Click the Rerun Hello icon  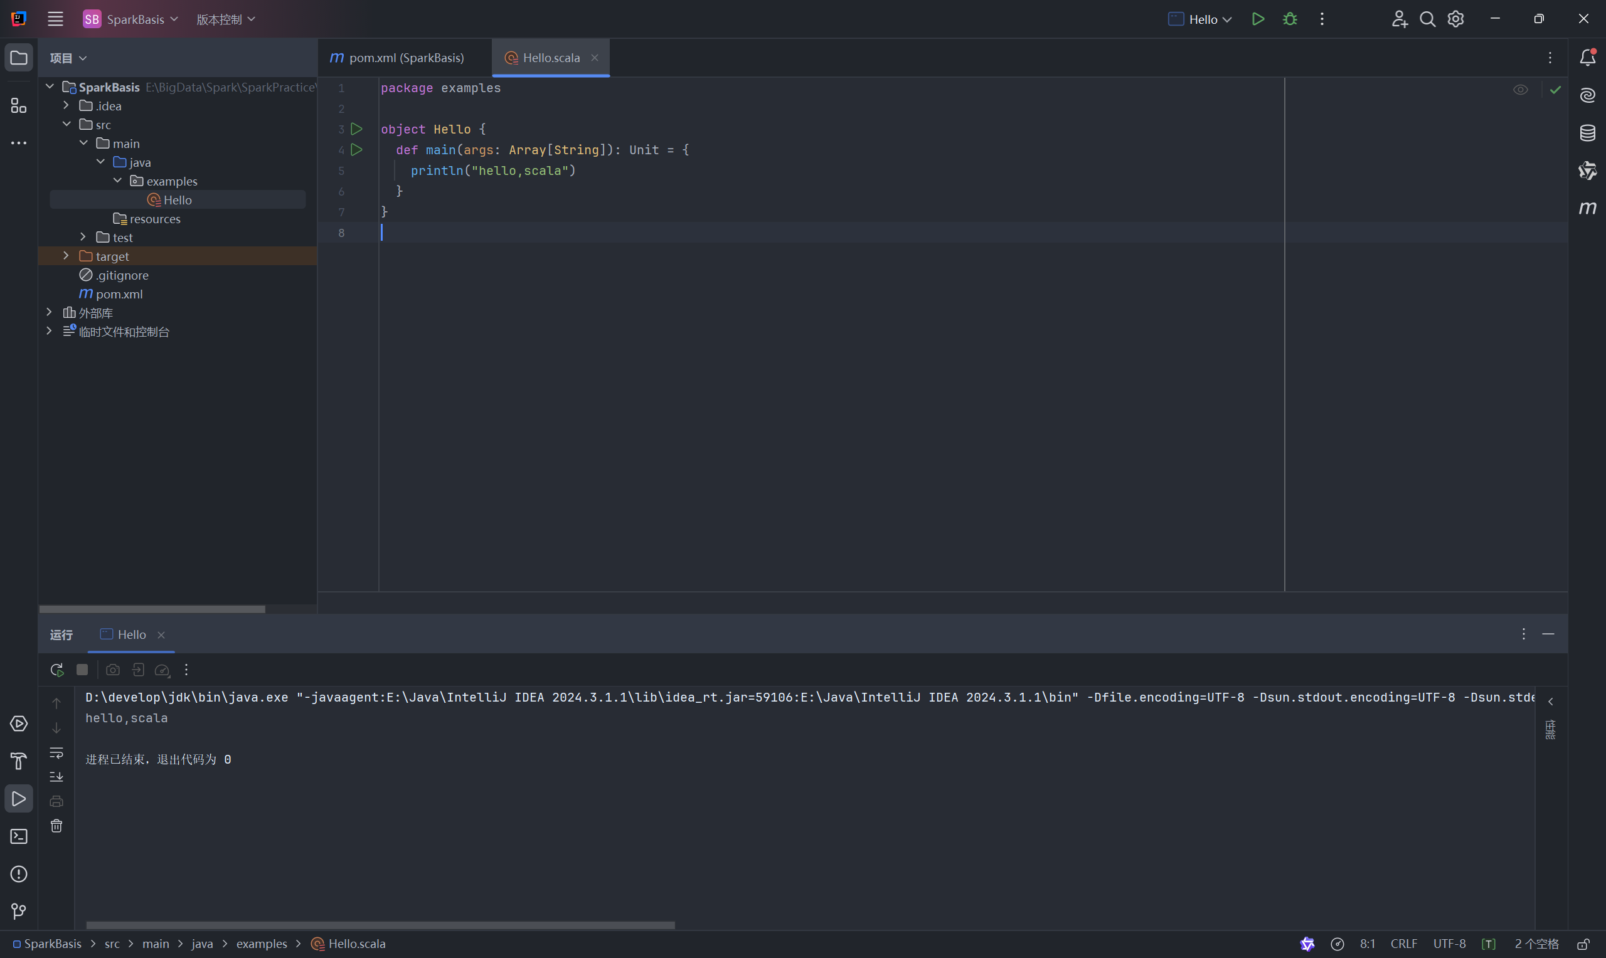[x=57, y=670]
